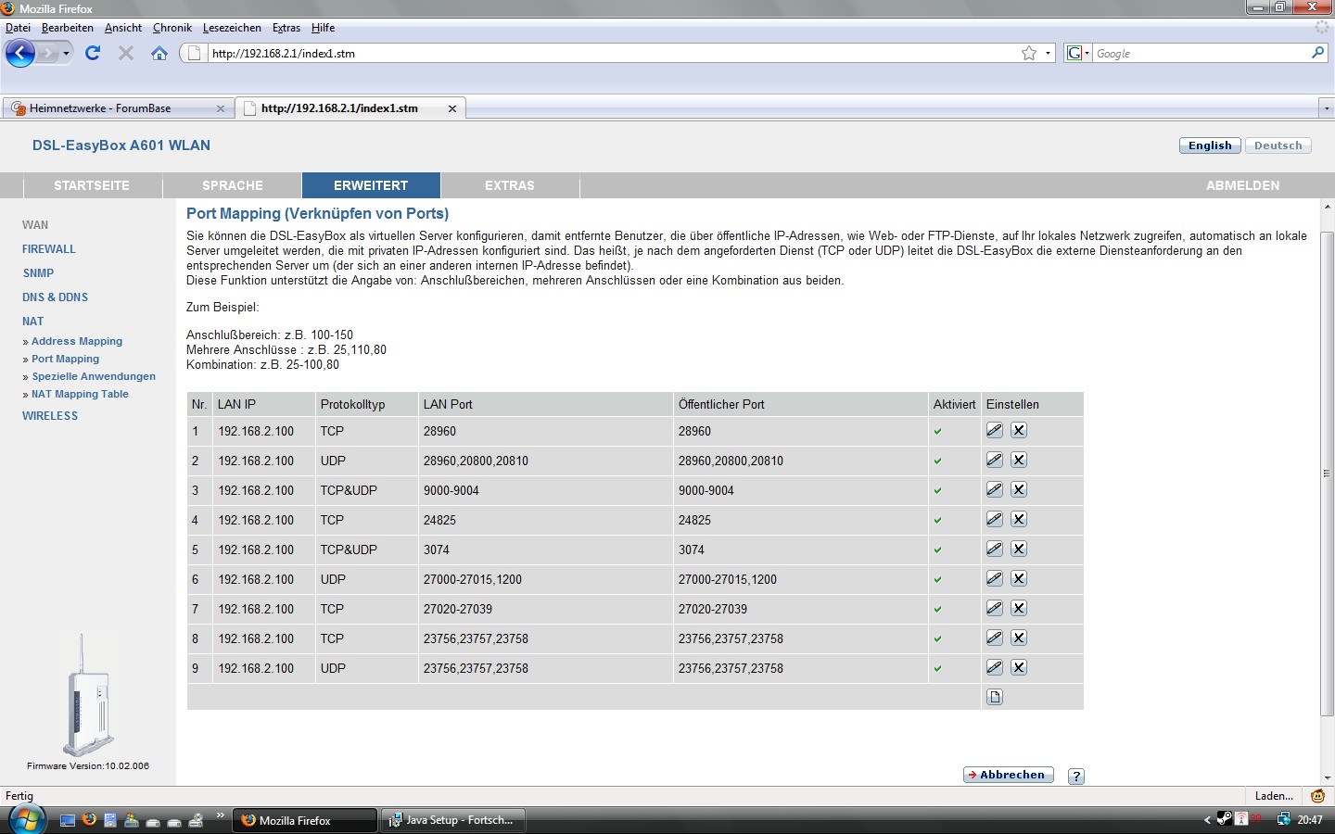Click the ABMELDEN logout link
Screen dimensions: 1335x834
1242,185
